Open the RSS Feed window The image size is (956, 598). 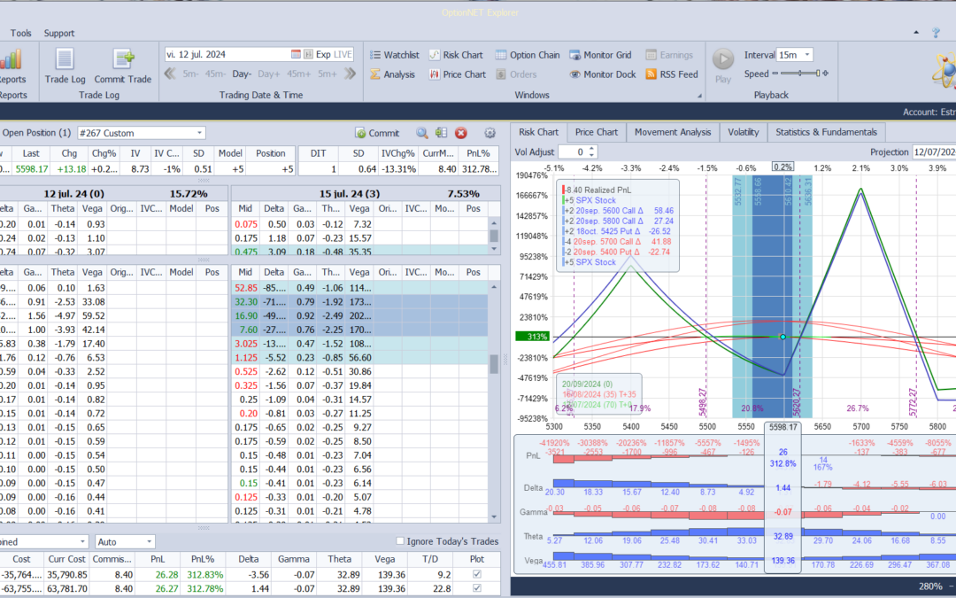point(671,74)
